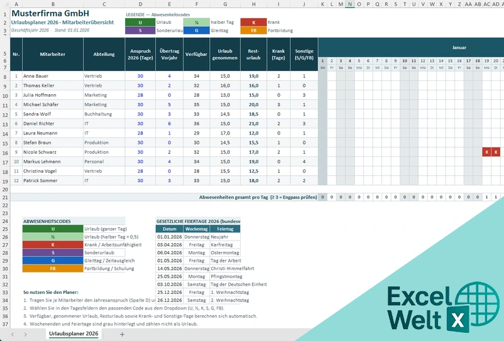Select the Sandra Wolf name cell
This screenshot has width=504, height=341.
click(x=53, y=114)
